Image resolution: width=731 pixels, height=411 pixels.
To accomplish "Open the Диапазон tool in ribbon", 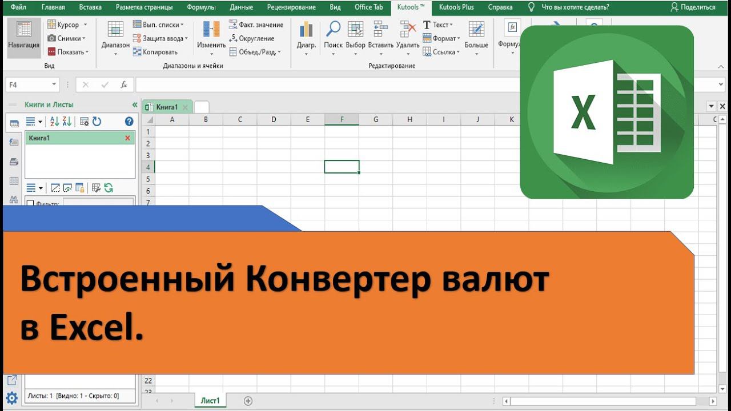I will click(x=115, y=38).
